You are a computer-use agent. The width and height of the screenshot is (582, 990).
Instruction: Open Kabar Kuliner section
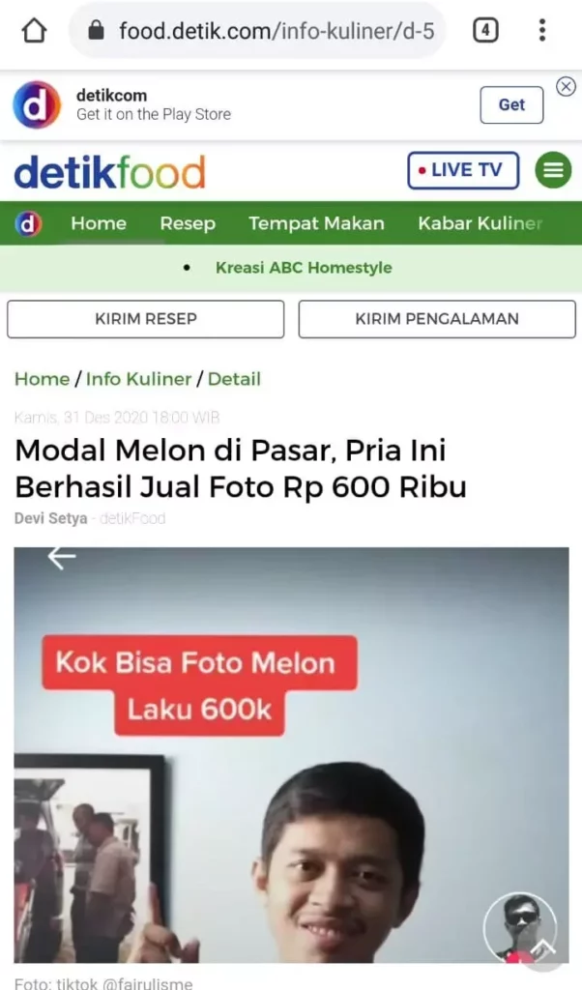[480, 223]
